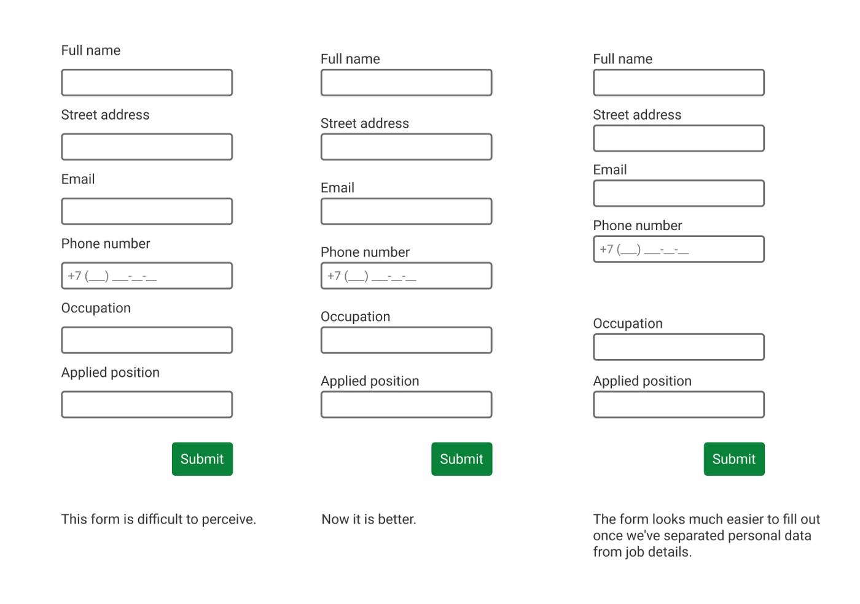
Task: Click the Street address field in the middle form
Action: [406, 147]
